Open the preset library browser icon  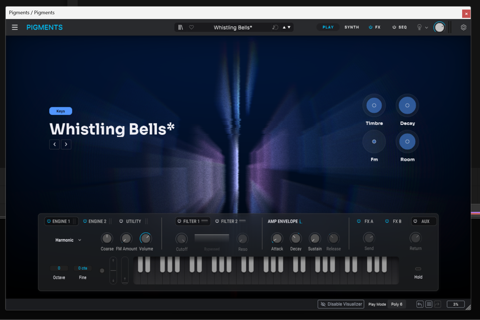pos(180,27)
